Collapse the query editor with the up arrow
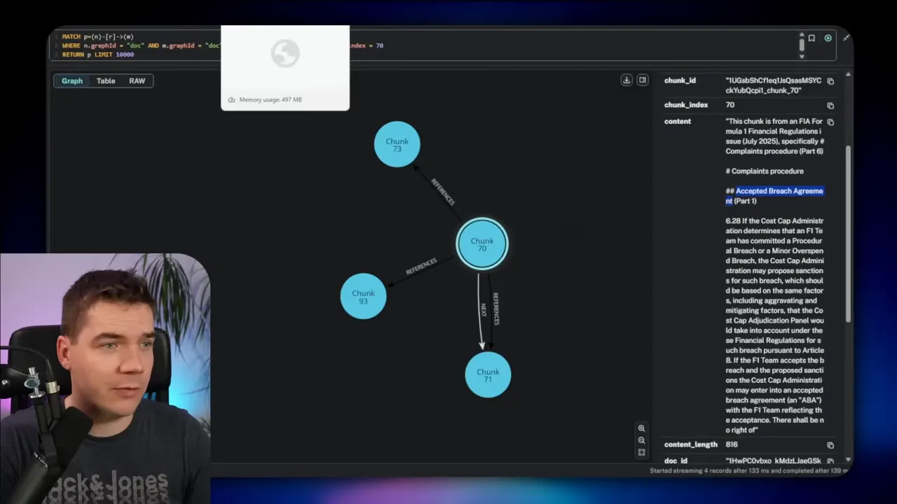Viewport: 897px width, 504px height. [802, 34]
